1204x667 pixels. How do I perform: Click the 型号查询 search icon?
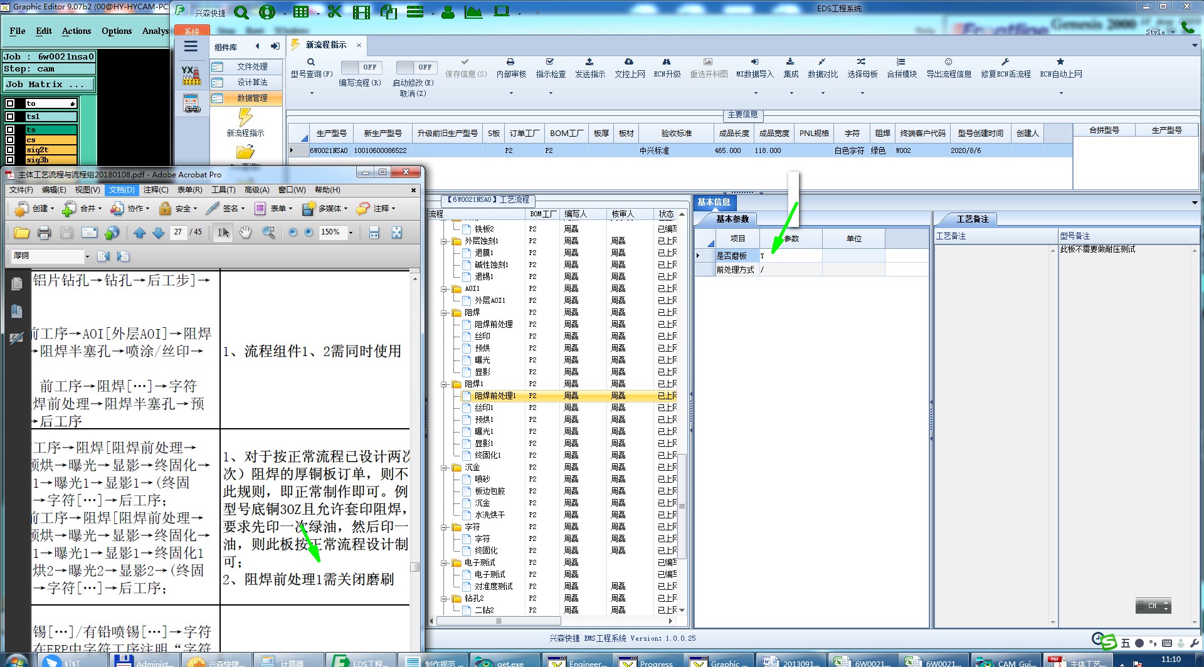[310, 62]
